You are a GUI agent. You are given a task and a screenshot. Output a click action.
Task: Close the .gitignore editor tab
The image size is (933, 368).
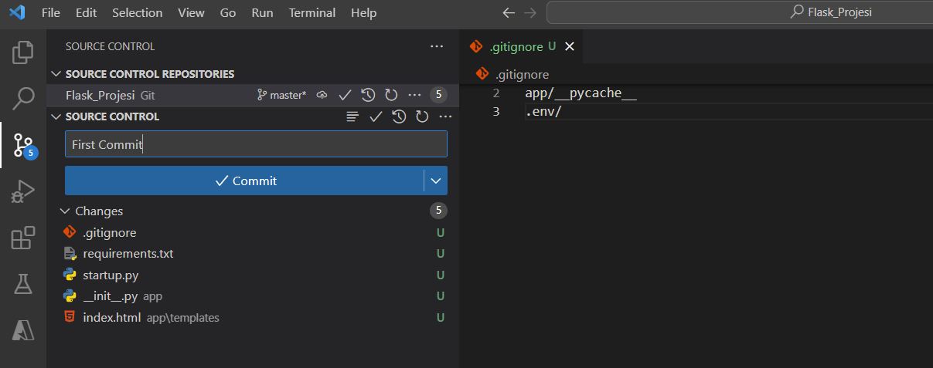pyautogui.click(x=570, y=46)
